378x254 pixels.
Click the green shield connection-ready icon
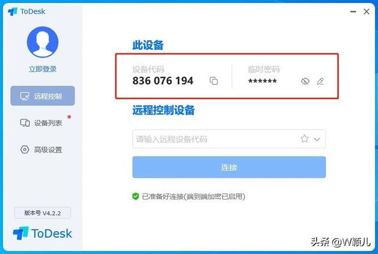point(135,196)
